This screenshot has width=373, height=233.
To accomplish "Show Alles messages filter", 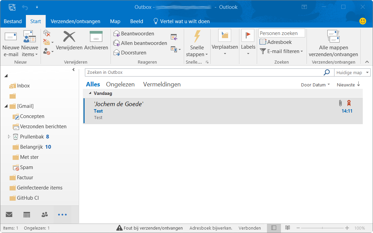I will 93,84.
